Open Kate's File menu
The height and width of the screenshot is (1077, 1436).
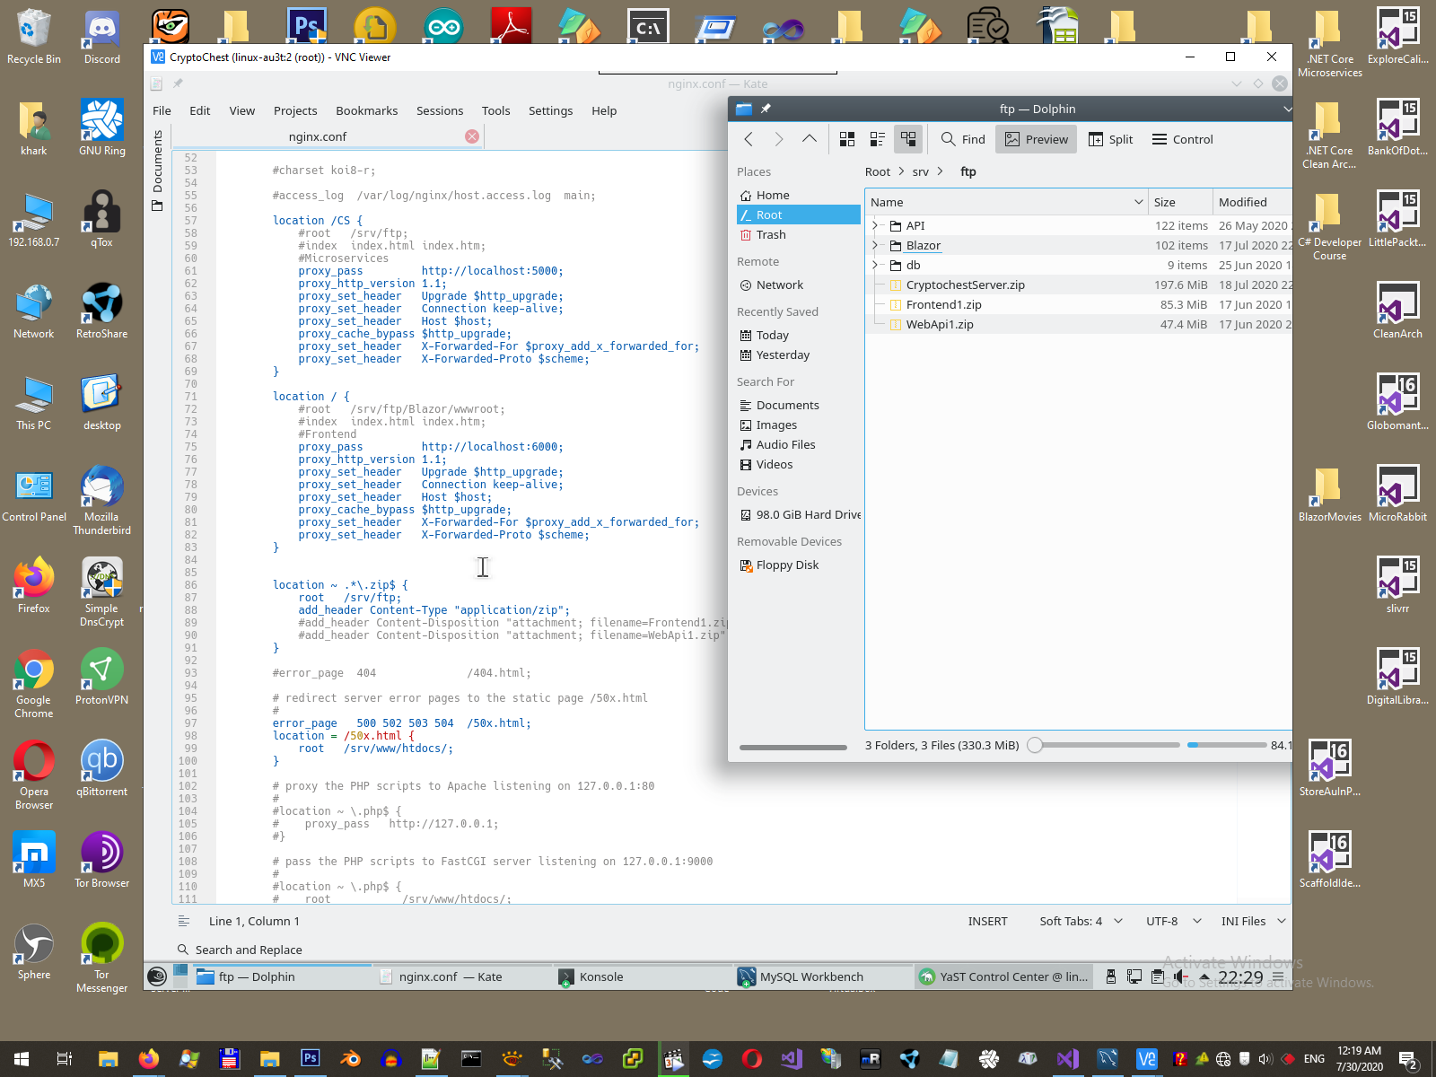(162, 110)
